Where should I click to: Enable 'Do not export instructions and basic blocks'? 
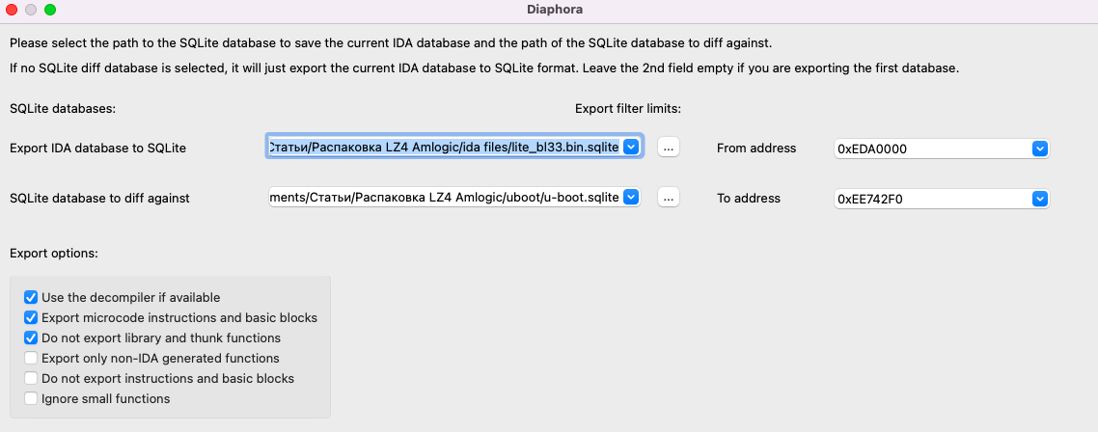tap(30, 378)
